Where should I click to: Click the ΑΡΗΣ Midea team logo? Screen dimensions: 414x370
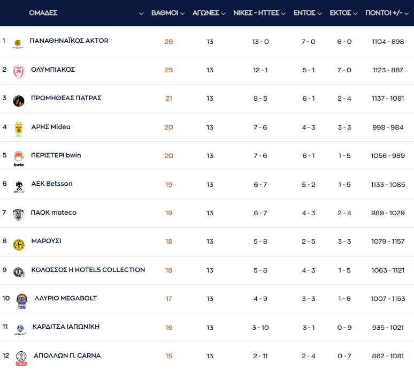click(19, 129)
